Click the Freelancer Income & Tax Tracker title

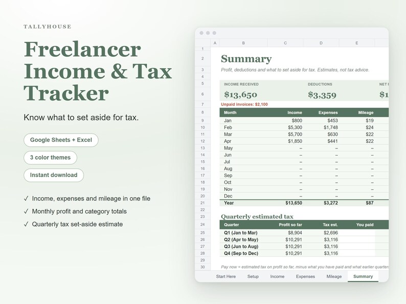click(98, 71)
